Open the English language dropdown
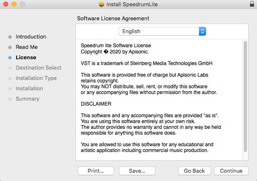 coord(162,31)
